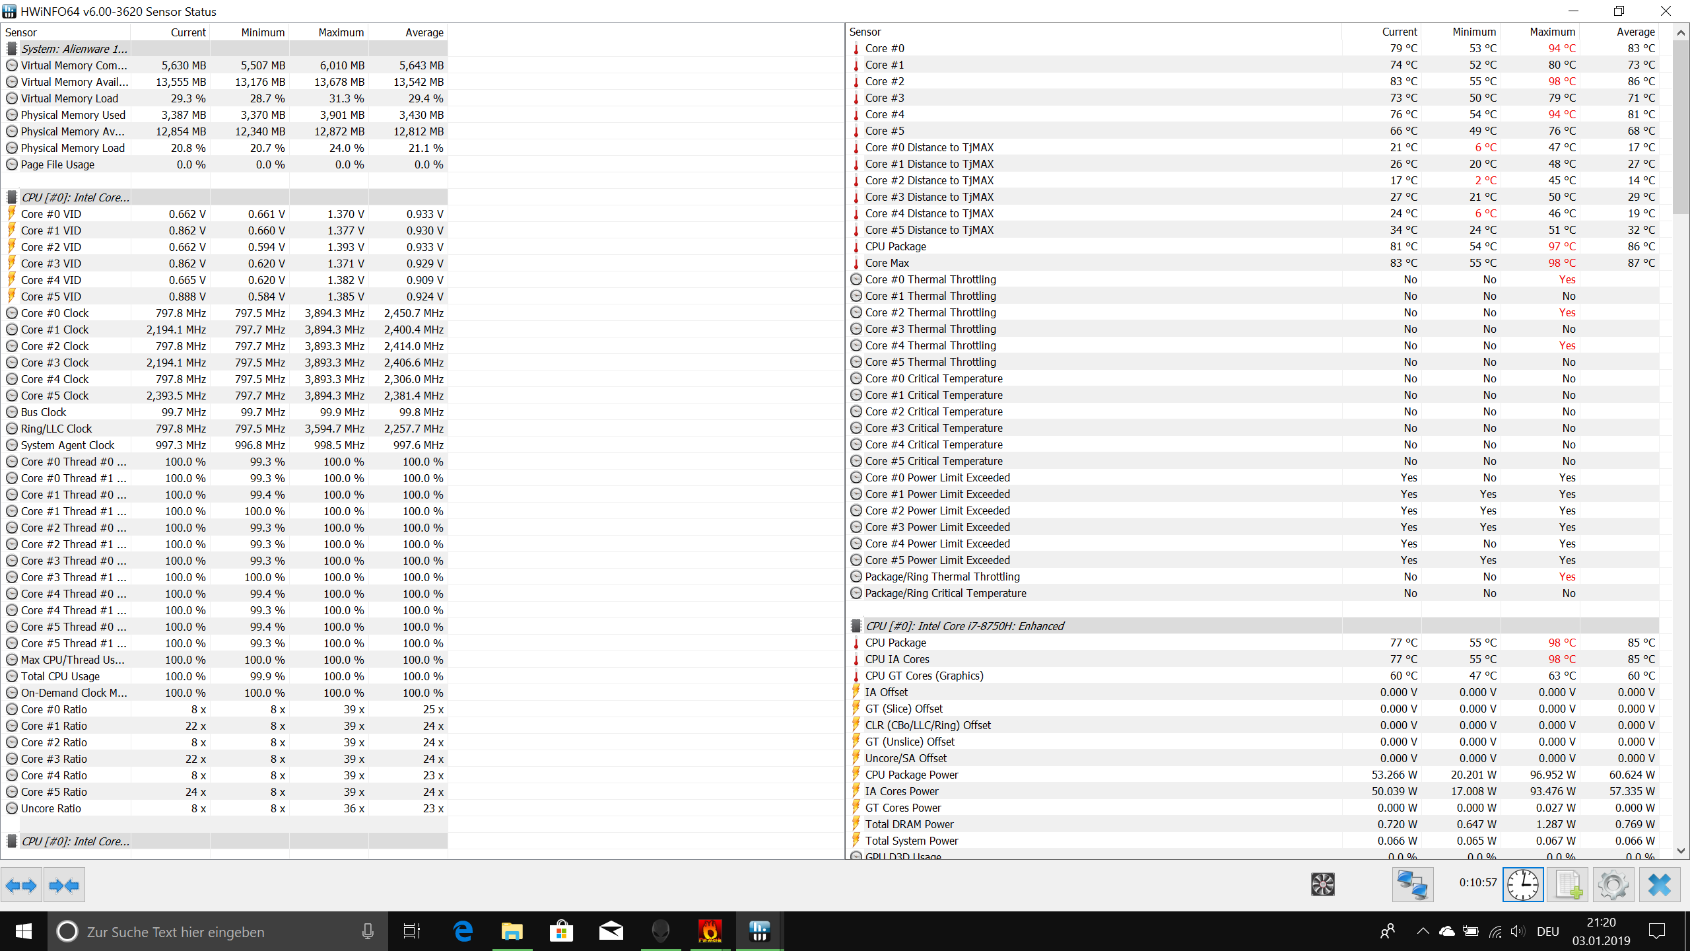Select Uncore Ratio row
This screenshot has height=951, width=1690.
click(x=224, y=808)
